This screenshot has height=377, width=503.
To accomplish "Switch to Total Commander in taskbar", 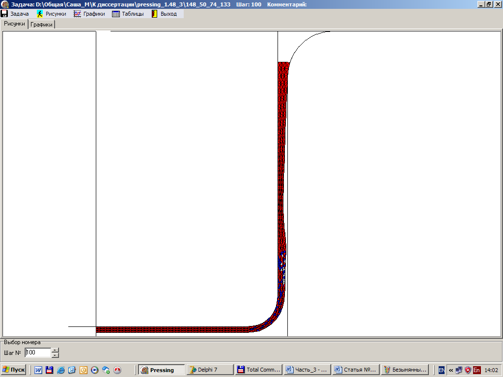I will click(258, 370).
